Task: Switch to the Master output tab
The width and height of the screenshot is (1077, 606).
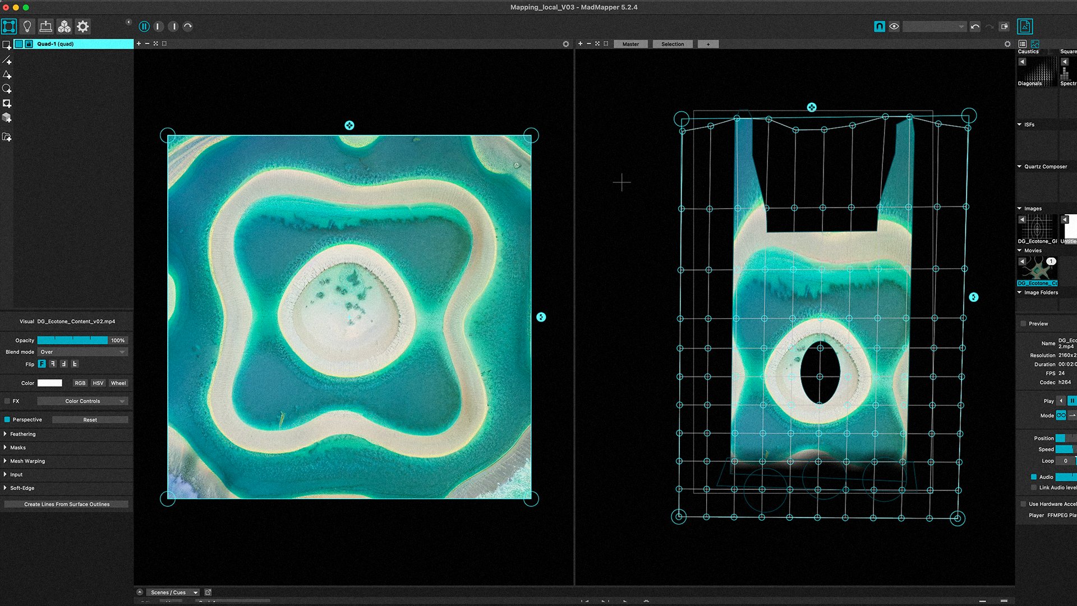Action: click(x=630, y=44)
